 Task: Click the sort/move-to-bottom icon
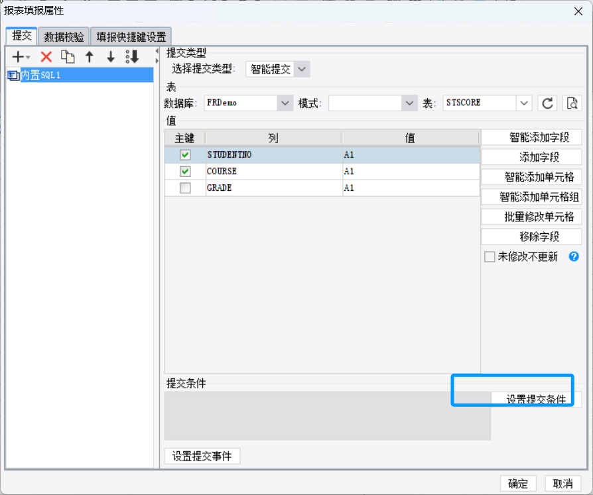point(133,57)
